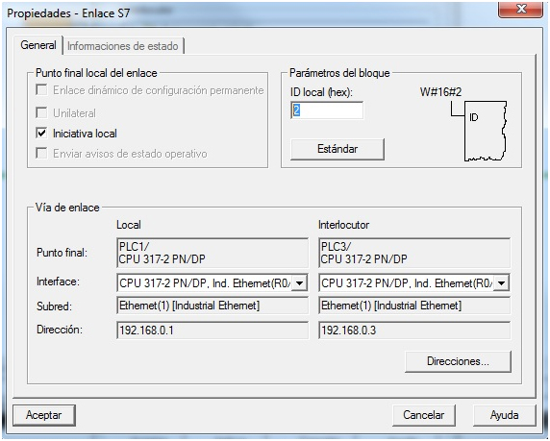The image size is (550, 441).
Task: Expand the Local interface dropdown arrow
Action: pyautogui.click(x=300, y=282)
